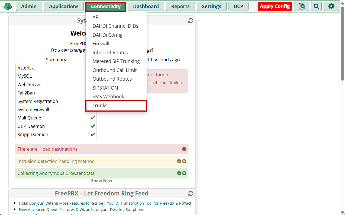This screenshot has height=215, width=345.
Task: Select Trunks from Connectivity menu
Action: point(100,106)
